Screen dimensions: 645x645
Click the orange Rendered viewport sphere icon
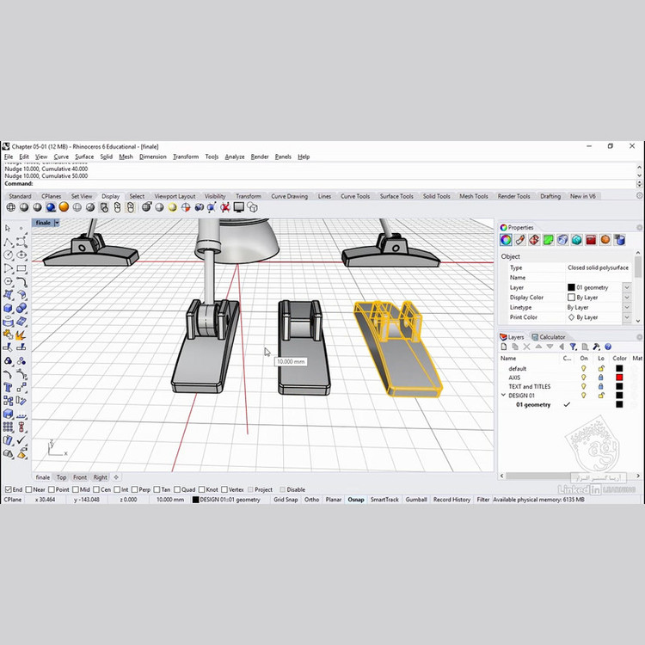pyautogui.click(x=64, y=207)
